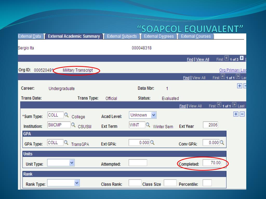This screenshot has height=199, width=266.
Task: Click the Trans Type value Official
Action: pos(111,98)
